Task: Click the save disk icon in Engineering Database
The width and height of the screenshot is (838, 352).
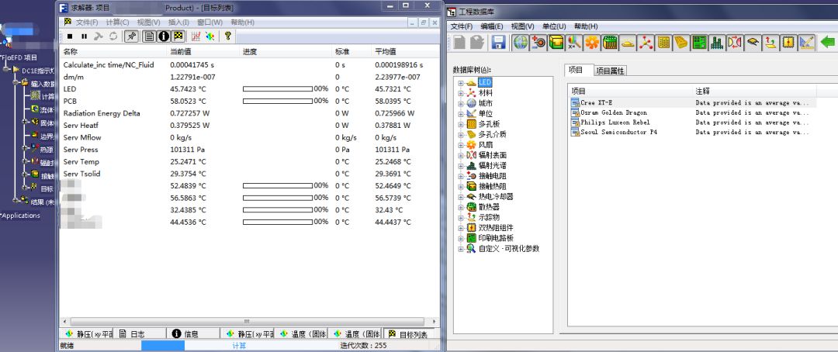Action: click(498, 42)
